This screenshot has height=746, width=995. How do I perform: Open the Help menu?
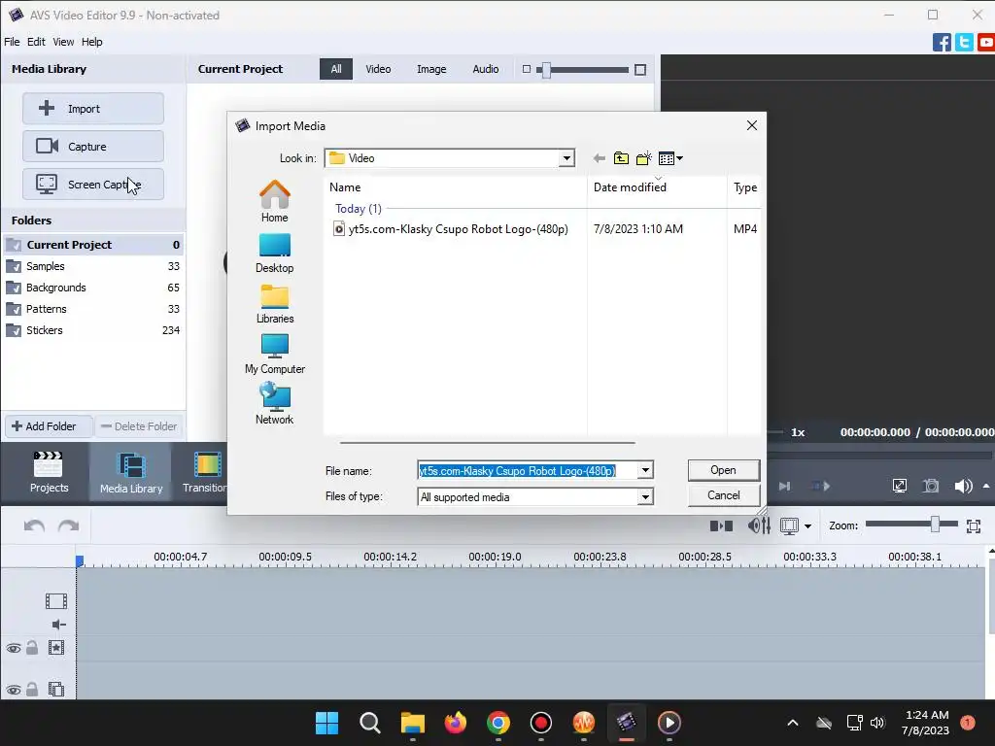[x=91, y=42]
